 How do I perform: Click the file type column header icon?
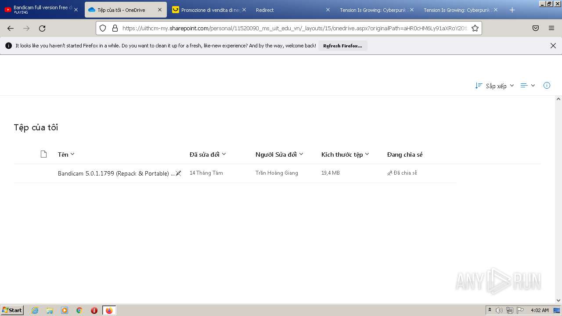(43, 154)
